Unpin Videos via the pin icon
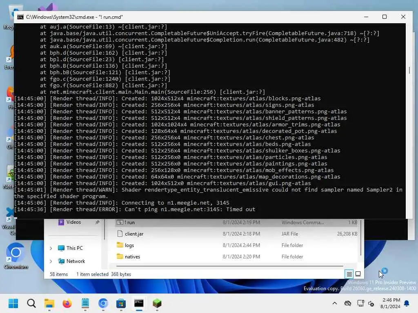 point(97,222)
